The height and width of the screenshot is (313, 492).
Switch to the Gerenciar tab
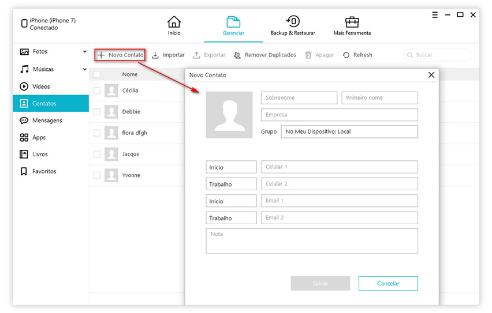pos(233,26)
